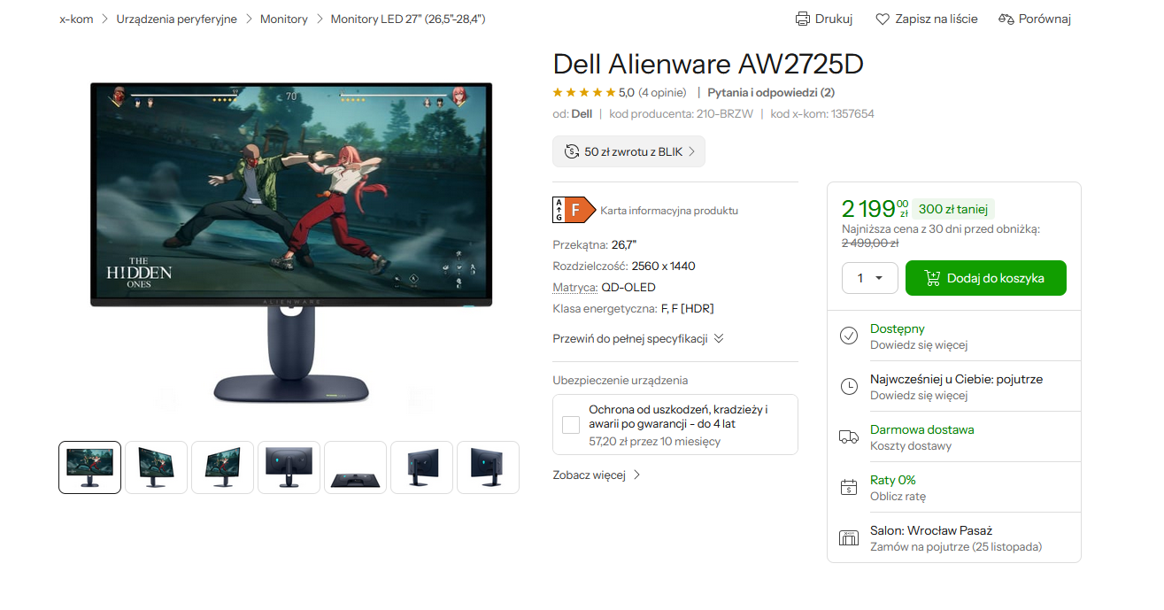Click the delivery truck icon

pos(849,436)
